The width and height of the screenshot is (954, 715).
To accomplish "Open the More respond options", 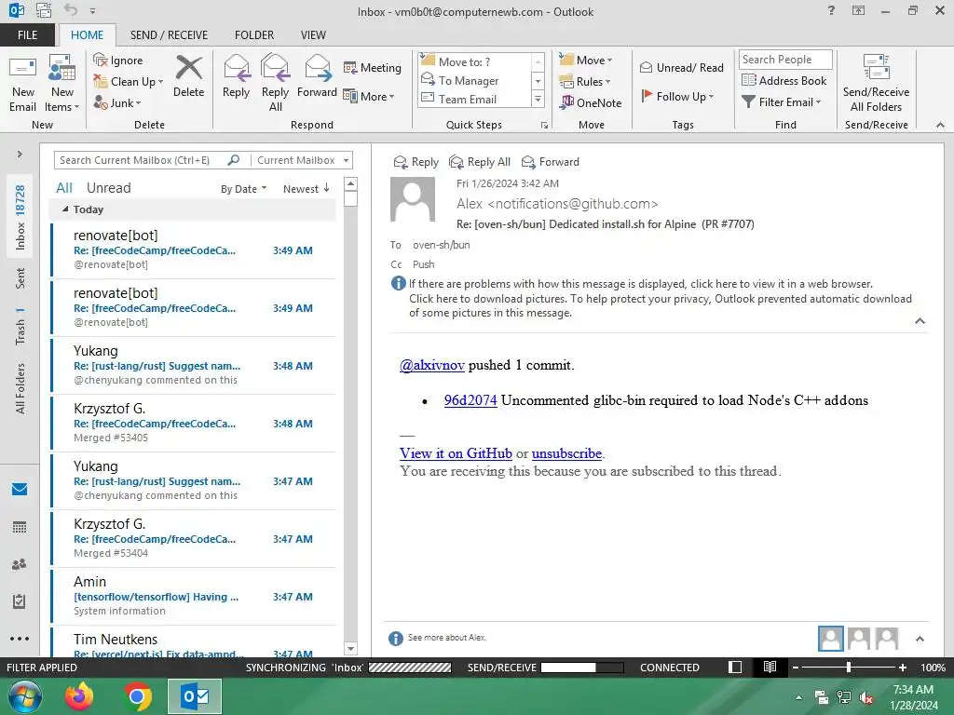I will tap(369, 96).
